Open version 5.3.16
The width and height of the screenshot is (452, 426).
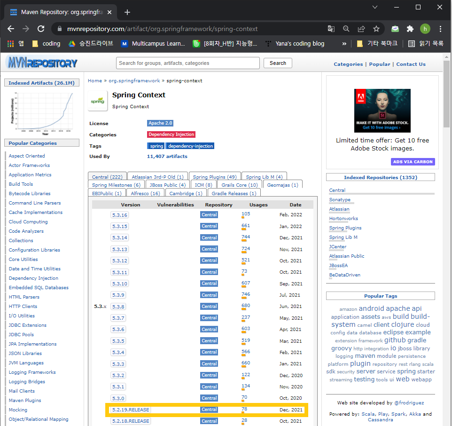tap(120, 215)
